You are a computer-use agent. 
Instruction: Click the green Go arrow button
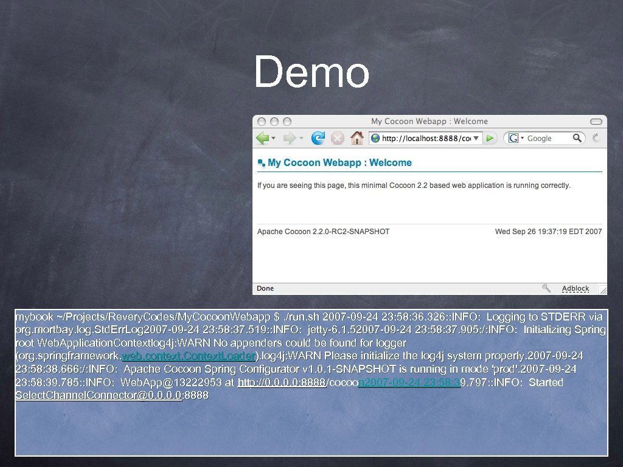490,138
